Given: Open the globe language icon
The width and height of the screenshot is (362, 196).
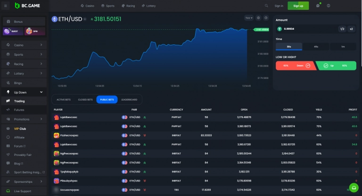Looking at the screenshot, I should 329,6.
